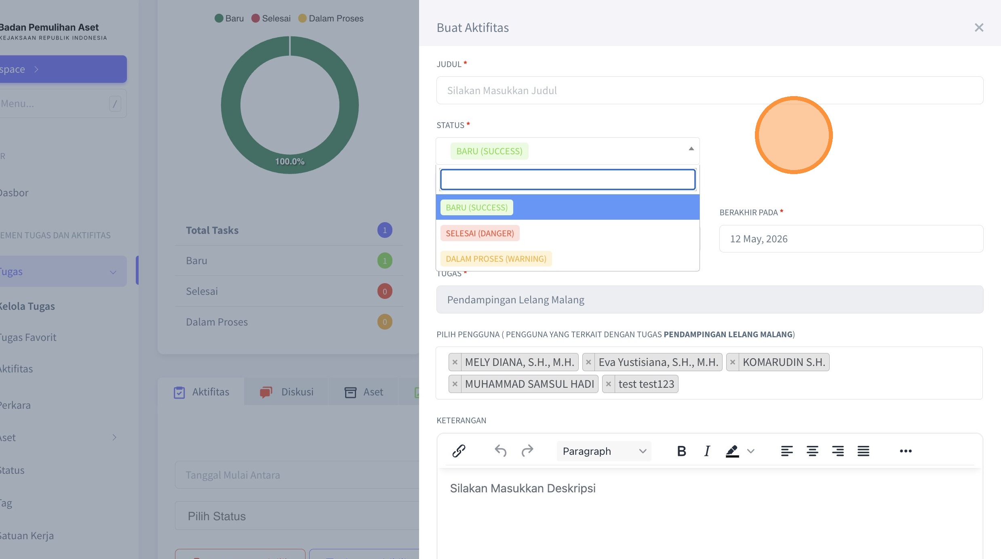This screenshot has width=1001, height=559.
Task: Apply the text highlight color
Action: (x=732, y=451)
